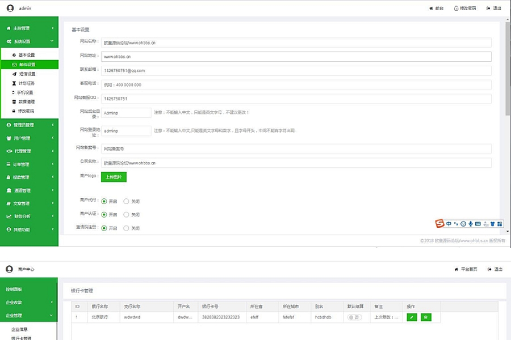
Task: Click the 退出 link in merchant header
Action: point(495,269)
